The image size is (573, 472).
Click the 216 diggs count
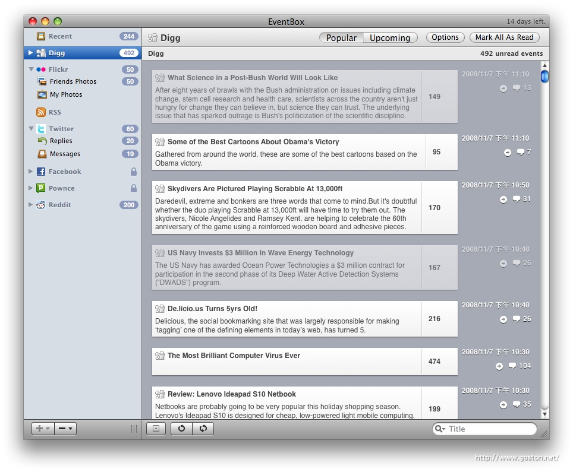point(434,319)
